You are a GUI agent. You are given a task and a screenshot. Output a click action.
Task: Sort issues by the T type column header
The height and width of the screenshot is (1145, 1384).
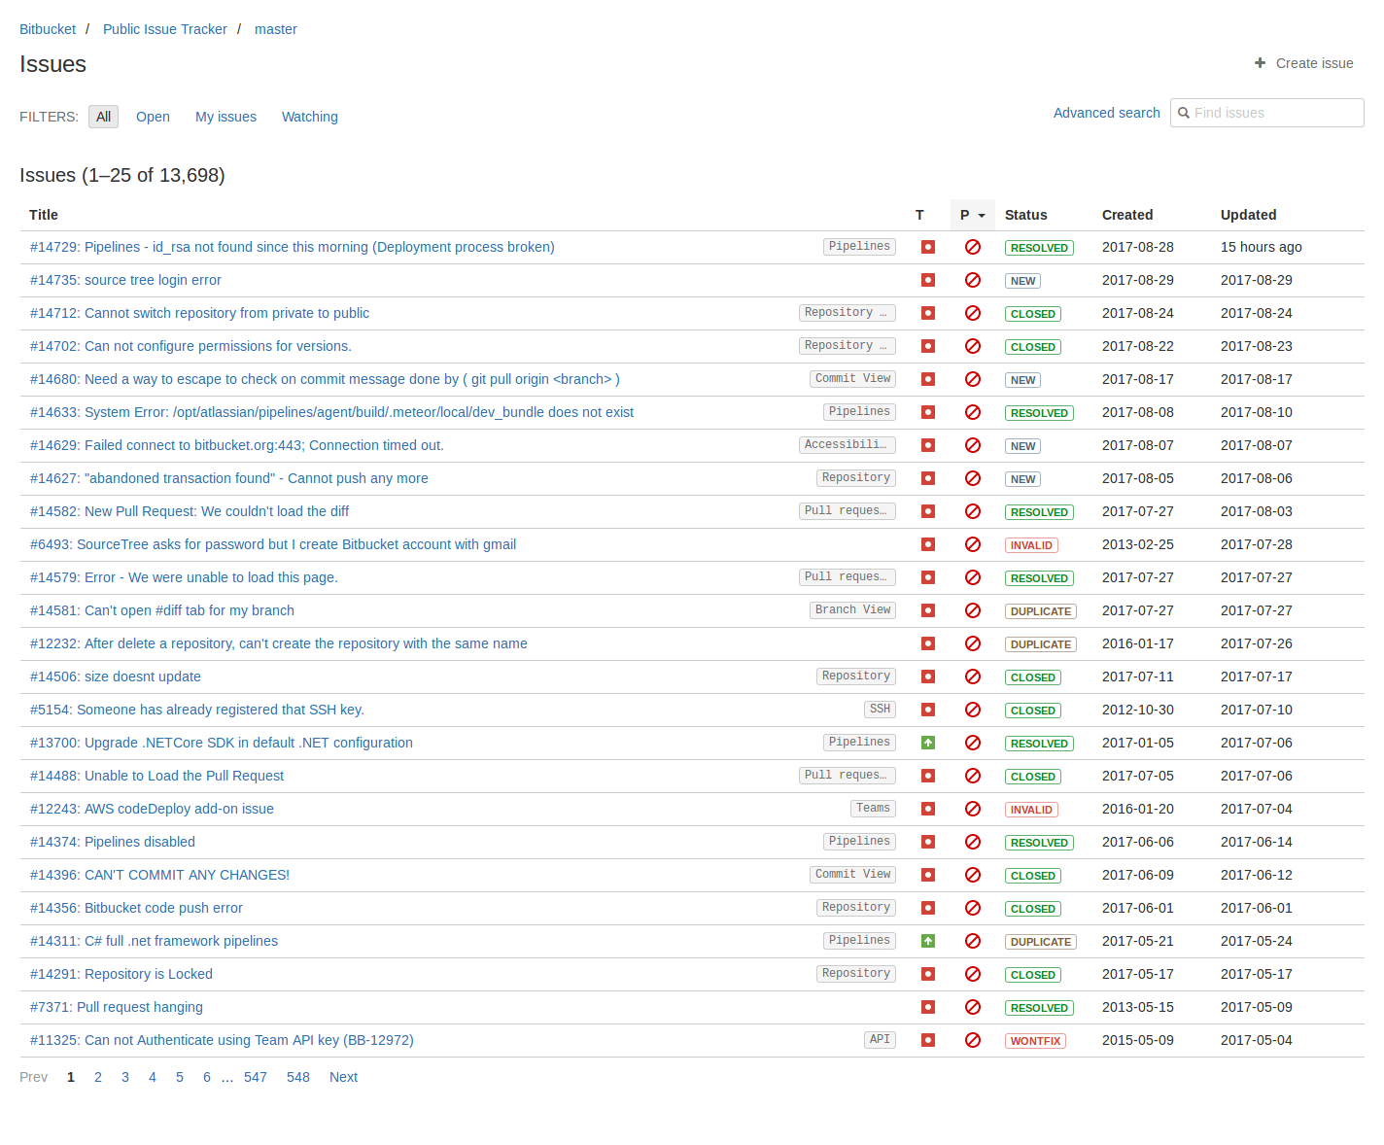pyautogui.click(x=919, y=215)
